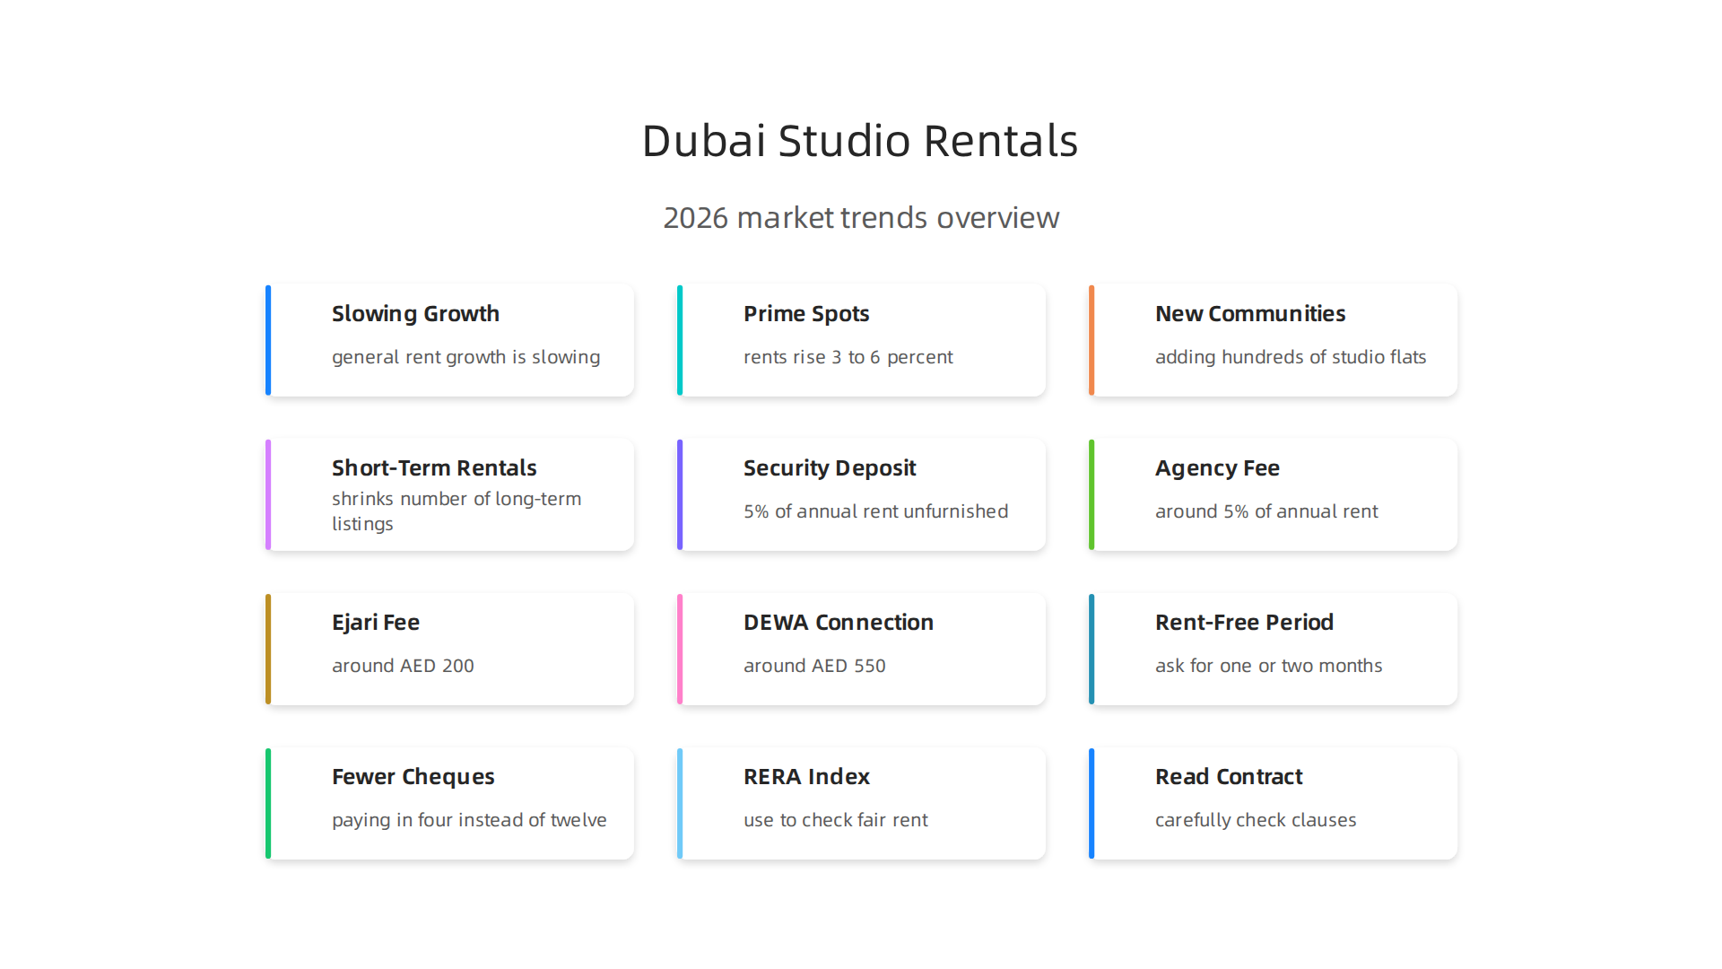Viewport: 1722px width, 969px height.
Task: Select the New Communities heading
Action: click(1250, 314)
